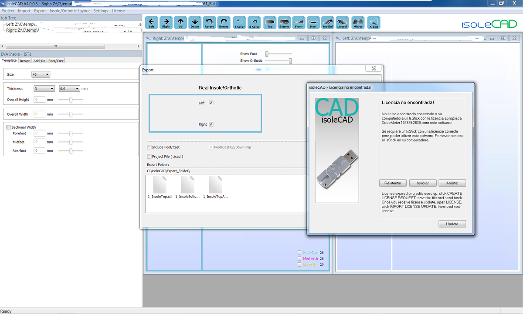The width and height of the screenshot is (523, 314).
Task: Click the Rearfoot width input field
Action: point(39,150)
